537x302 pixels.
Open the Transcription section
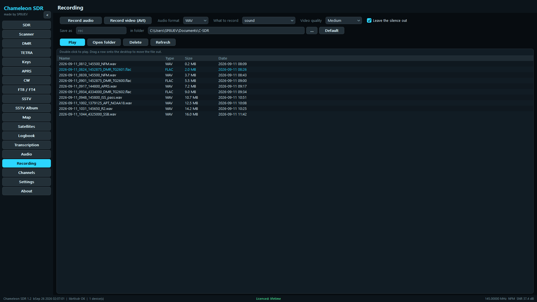[27, 145]
